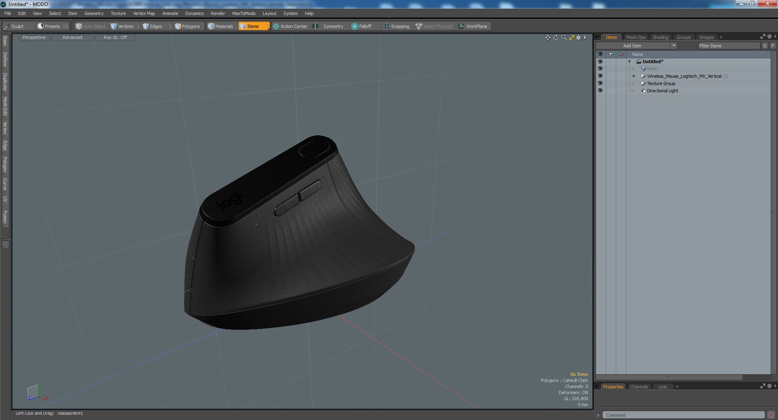This screenshot has width=778, height=420.
Task: Click the Directional Light item icon
Action: tap(643, 91)
